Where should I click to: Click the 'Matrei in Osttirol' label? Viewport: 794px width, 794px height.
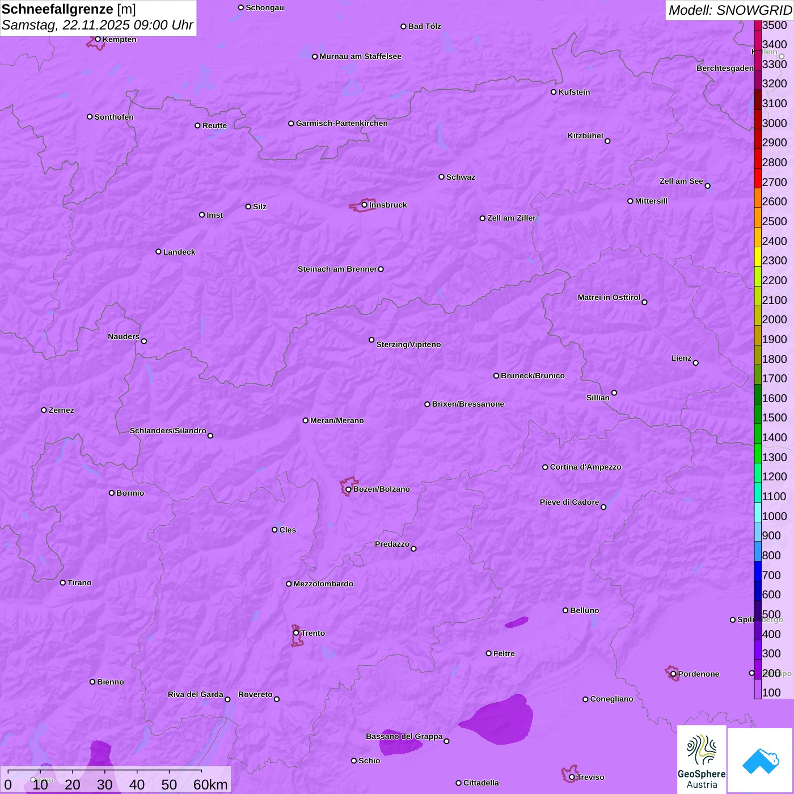(x=609, y=297)
